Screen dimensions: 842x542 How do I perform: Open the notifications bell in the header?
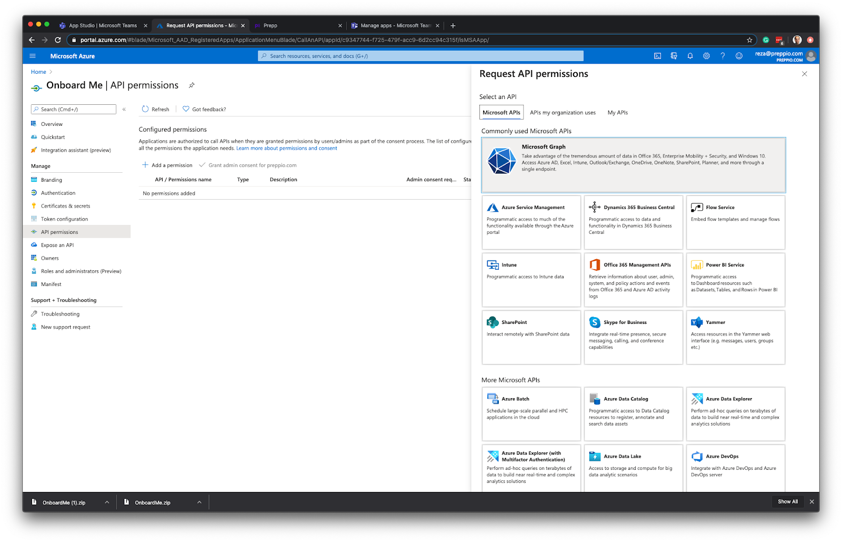[x=690, y=56]
